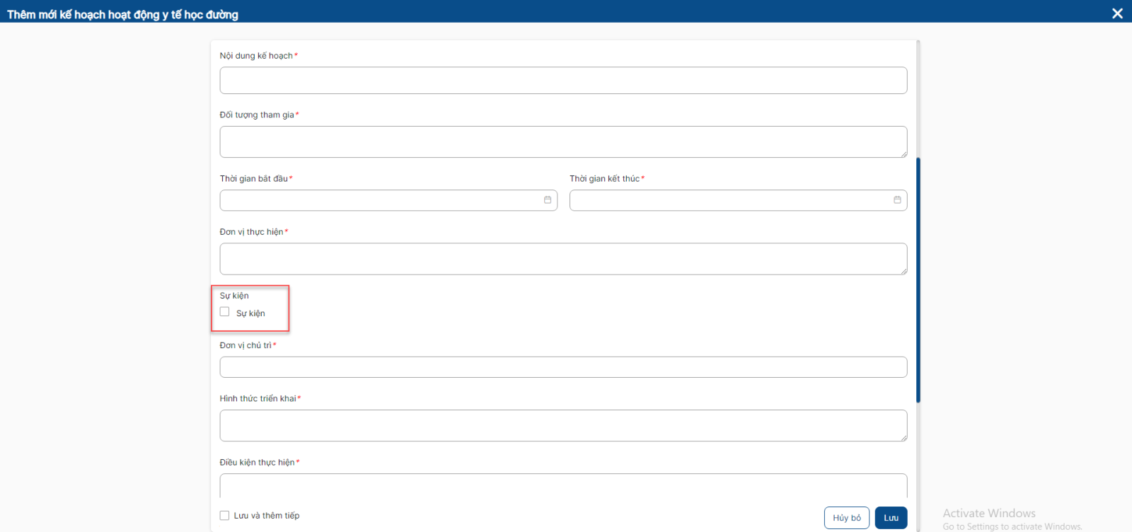
Task: Select the Đơn vị thực hiện textarea
Action: coord(563,259)
